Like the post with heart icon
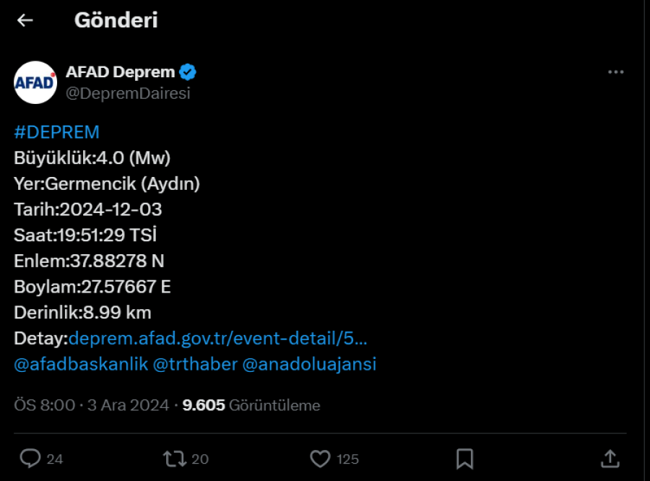This screenshot has width=650, height=481. pyautogui.click(x=320, y=459)
